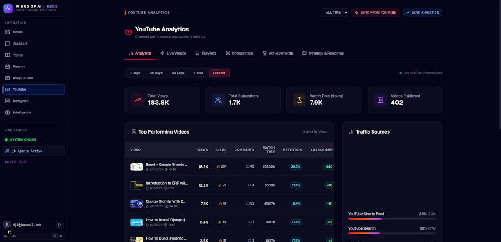Collapse the sidebar with the double-chevron button
Image resolution: width=501 pixels, height=242 pixels.
pyautogui.click(x=61, y=236)
